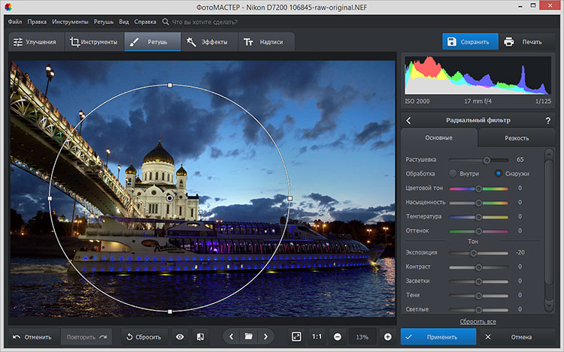Select the Снаружи radio option
Viewport: 564px width, 352px height.
[498, 173]
